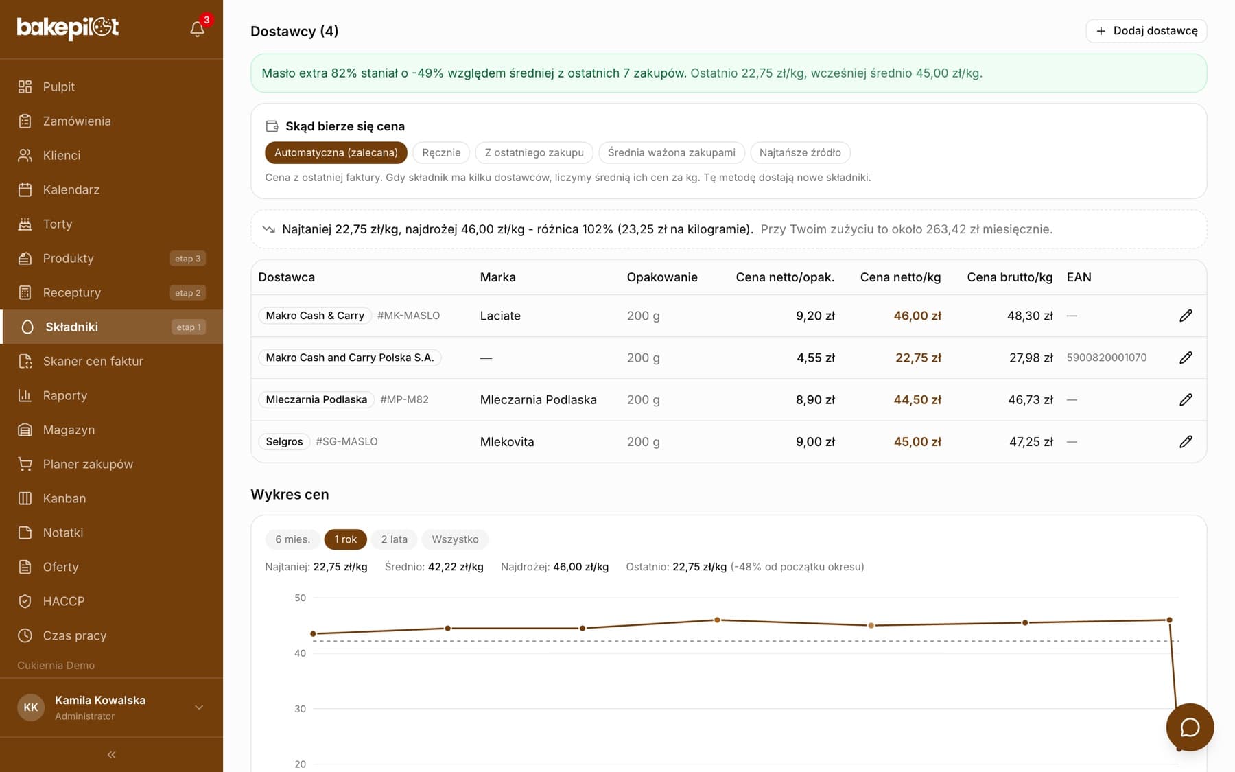Open the live chat bubble
The width and height of the screenshot is (1235, 772).
tap(1190, 727)
